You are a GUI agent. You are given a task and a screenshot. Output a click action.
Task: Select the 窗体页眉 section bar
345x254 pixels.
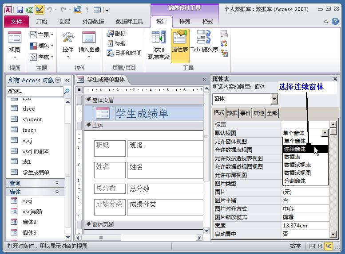click(143, 100)
